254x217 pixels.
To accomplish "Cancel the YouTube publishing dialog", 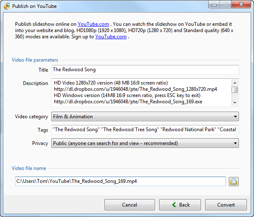I will pos(130,205).
